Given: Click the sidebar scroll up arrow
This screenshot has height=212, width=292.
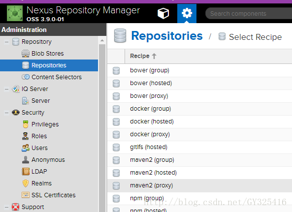Looking at the screenshot, I should [102, 40].
